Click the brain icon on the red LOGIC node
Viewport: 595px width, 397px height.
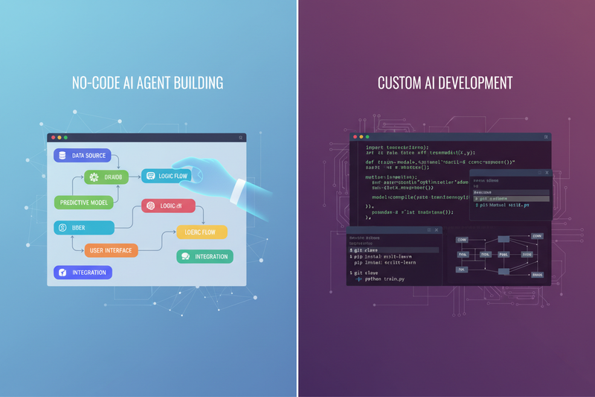[x=151, y=206]
